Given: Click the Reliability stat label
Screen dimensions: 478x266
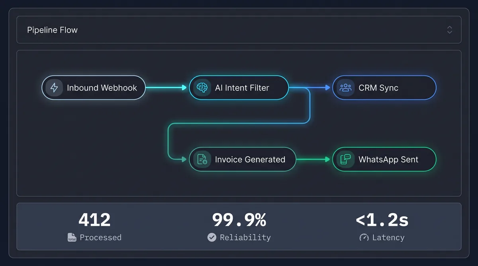Looking at the screenshot, I should click(x=245, y=237).
